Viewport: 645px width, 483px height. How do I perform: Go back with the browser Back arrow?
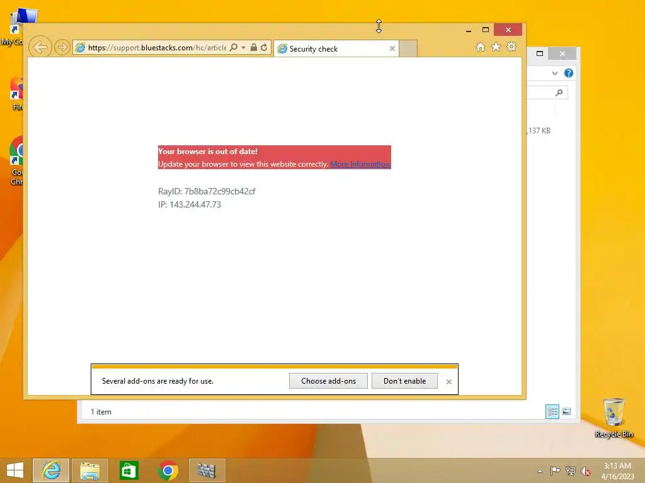click(40, 47)
